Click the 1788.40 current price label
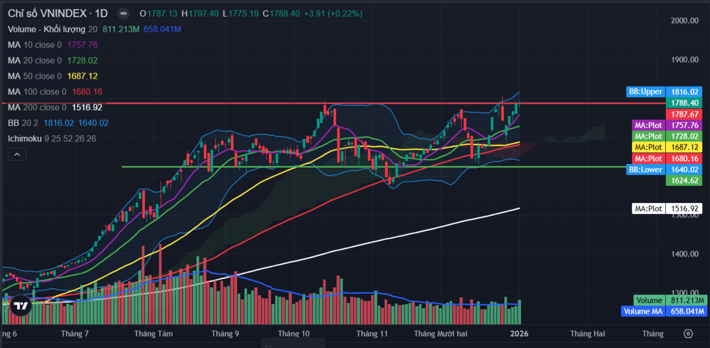Viewport: 710px width, 348px height. (684, 103)
